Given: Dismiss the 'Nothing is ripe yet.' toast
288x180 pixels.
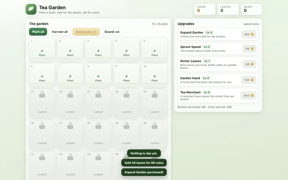Looking at the screenshot, I should [x=144, y=153].
